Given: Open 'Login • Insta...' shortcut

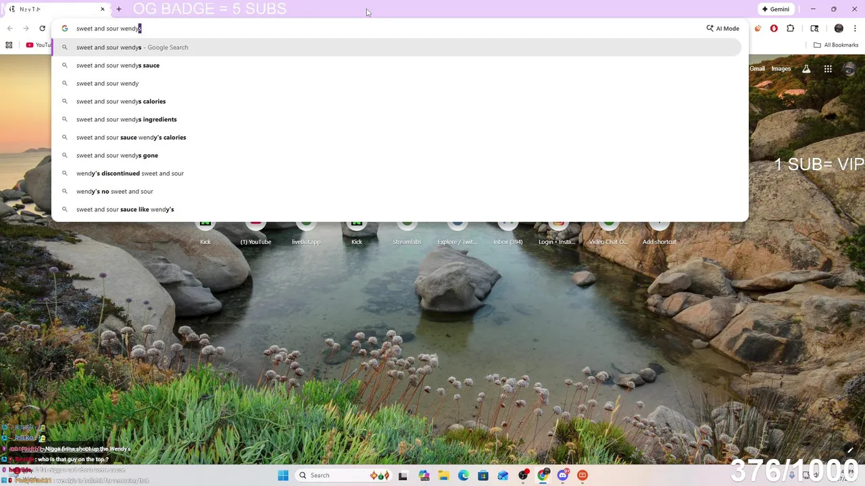Looking at the screenshot, I should [x=558, y=233].
